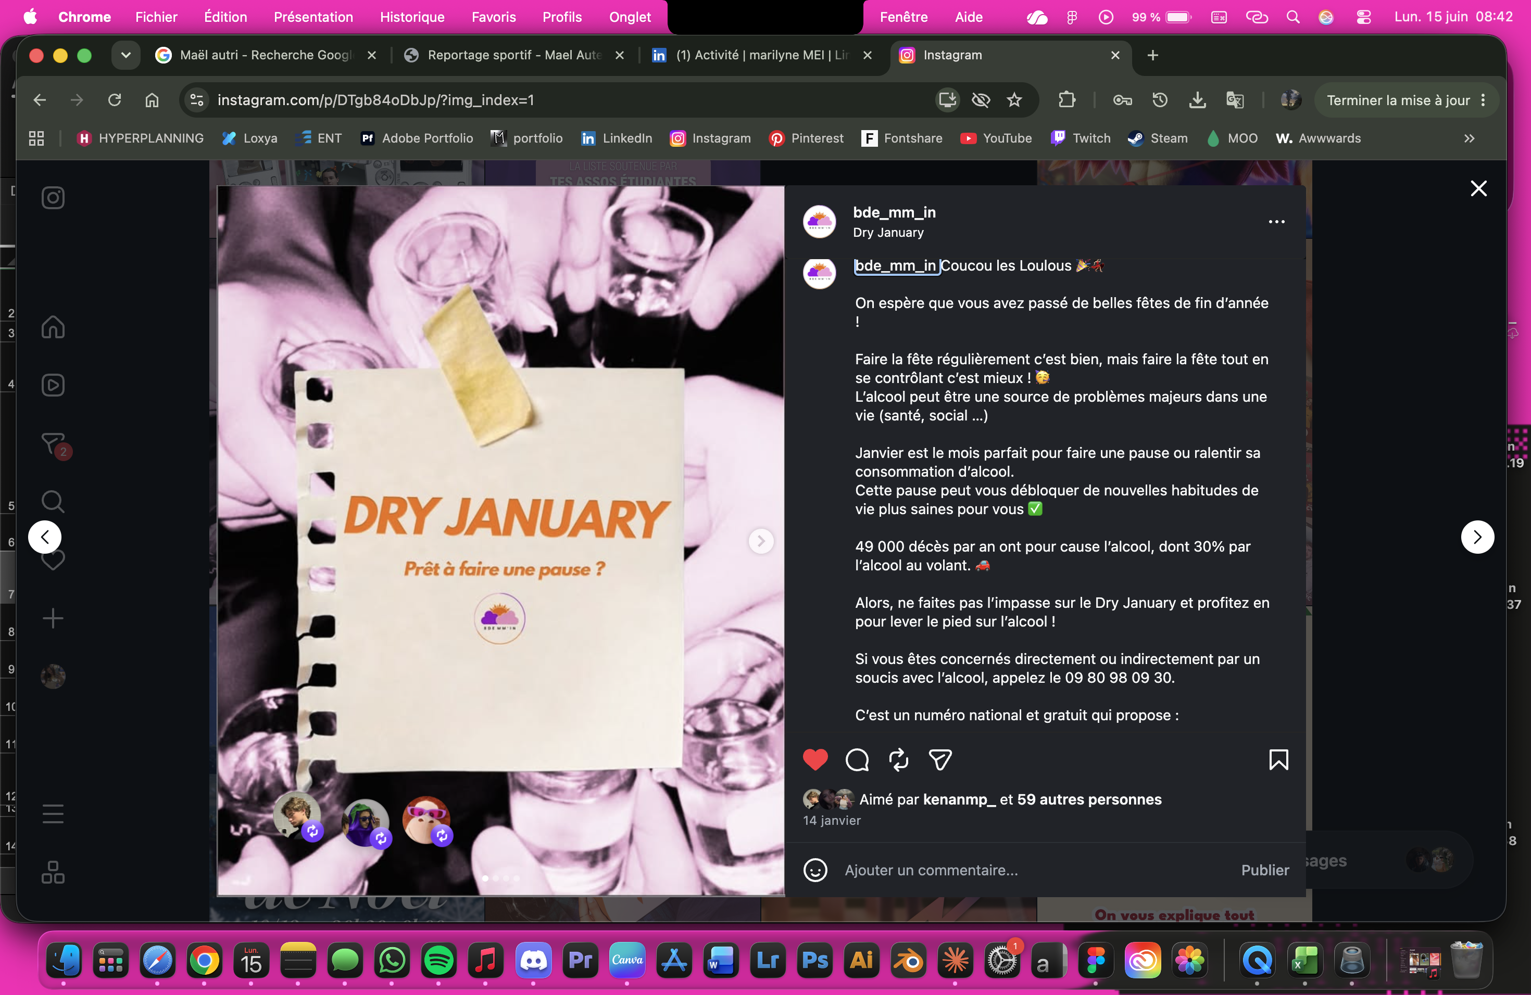This screenshot has width=1531, height=995.
Task: Go back in Chrome history
Action: pyautogui.click(x=40, y=99)
